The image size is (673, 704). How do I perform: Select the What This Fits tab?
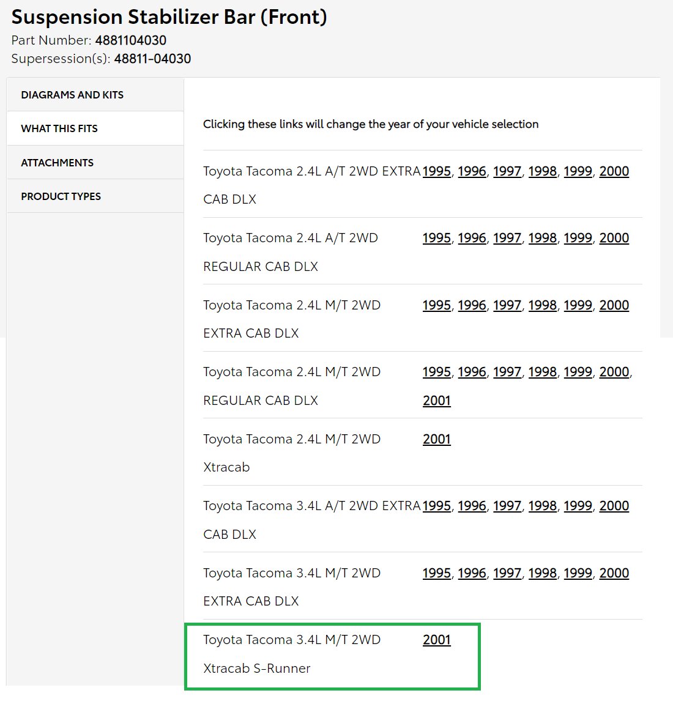pos(95,128)
